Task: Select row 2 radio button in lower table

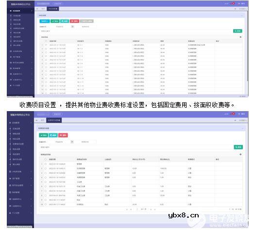Action: (46, 168)
